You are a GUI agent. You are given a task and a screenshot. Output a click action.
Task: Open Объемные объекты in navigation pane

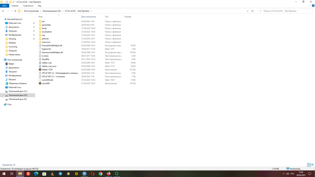click(x=18, y=83)
